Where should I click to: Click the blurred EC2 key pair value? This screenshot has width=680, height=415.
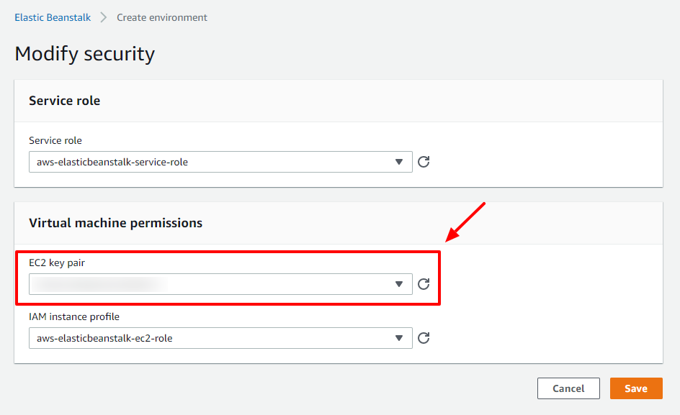point(99,284)
